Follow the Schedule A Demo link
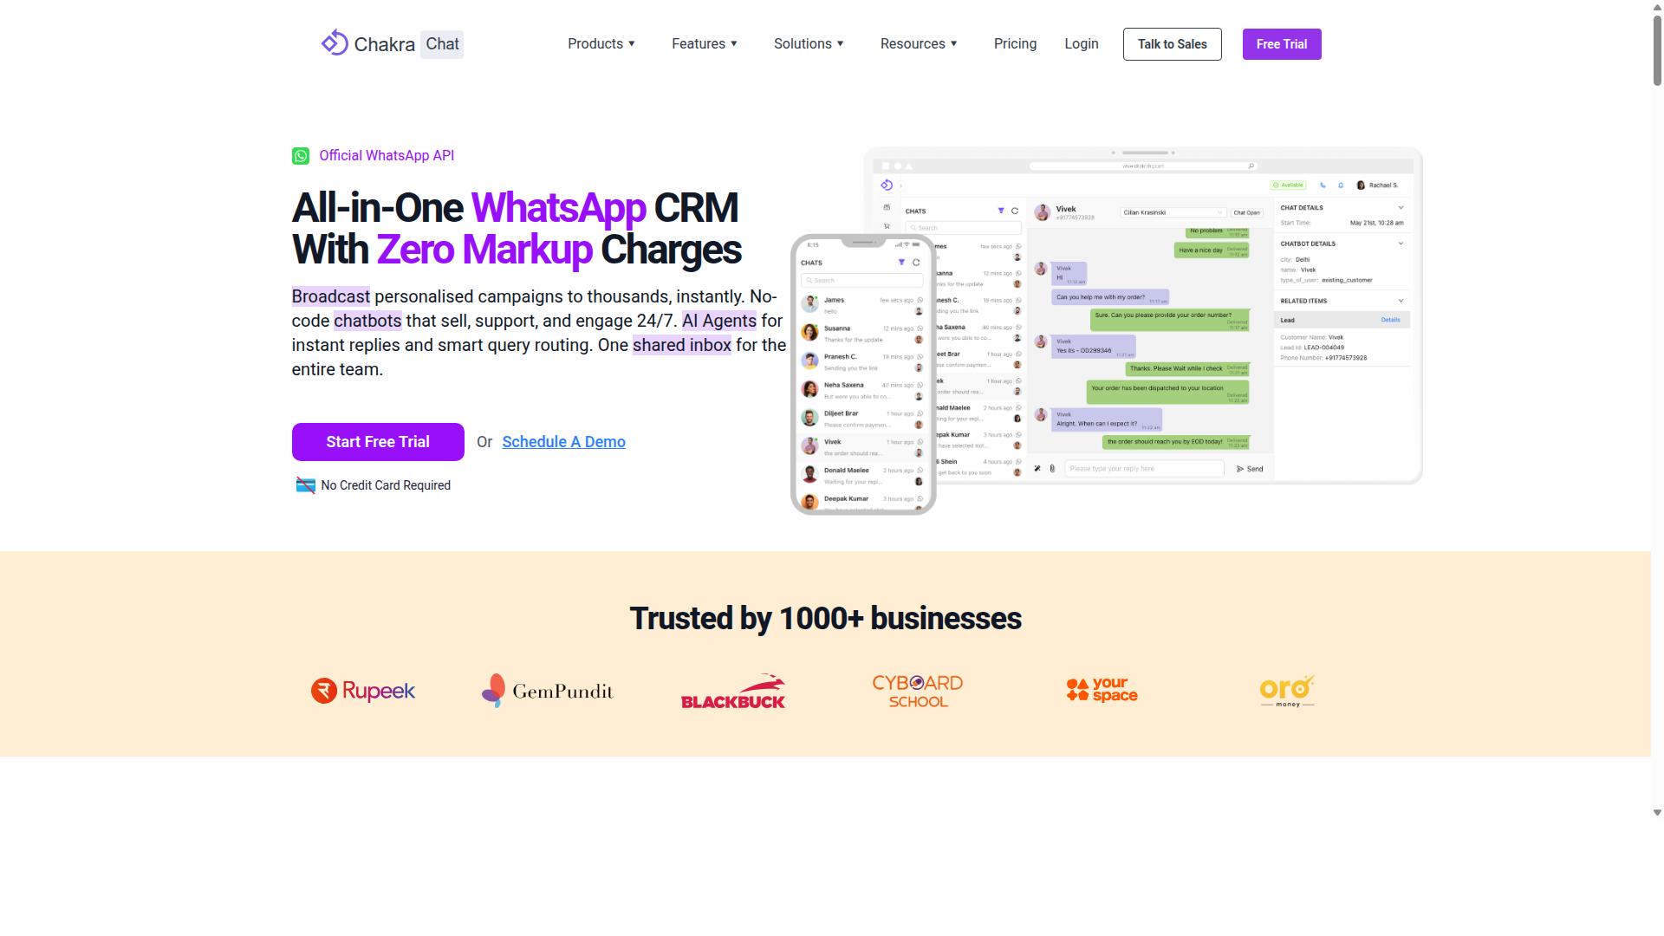This screenshot has height=936, width=1664. point(563,442)
